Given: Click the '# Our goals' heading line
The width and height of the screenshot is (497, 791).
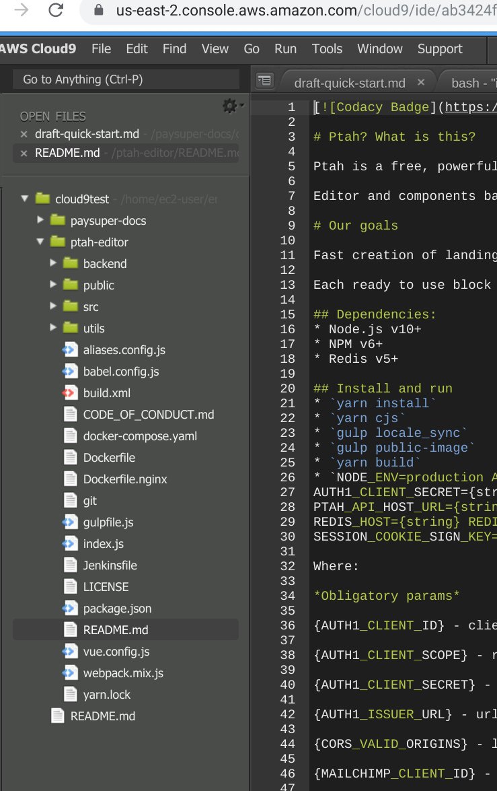Looking at the screenshot, I should coord(355,226).
